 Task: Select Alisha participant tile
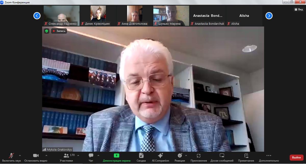[x=244, y=16]
